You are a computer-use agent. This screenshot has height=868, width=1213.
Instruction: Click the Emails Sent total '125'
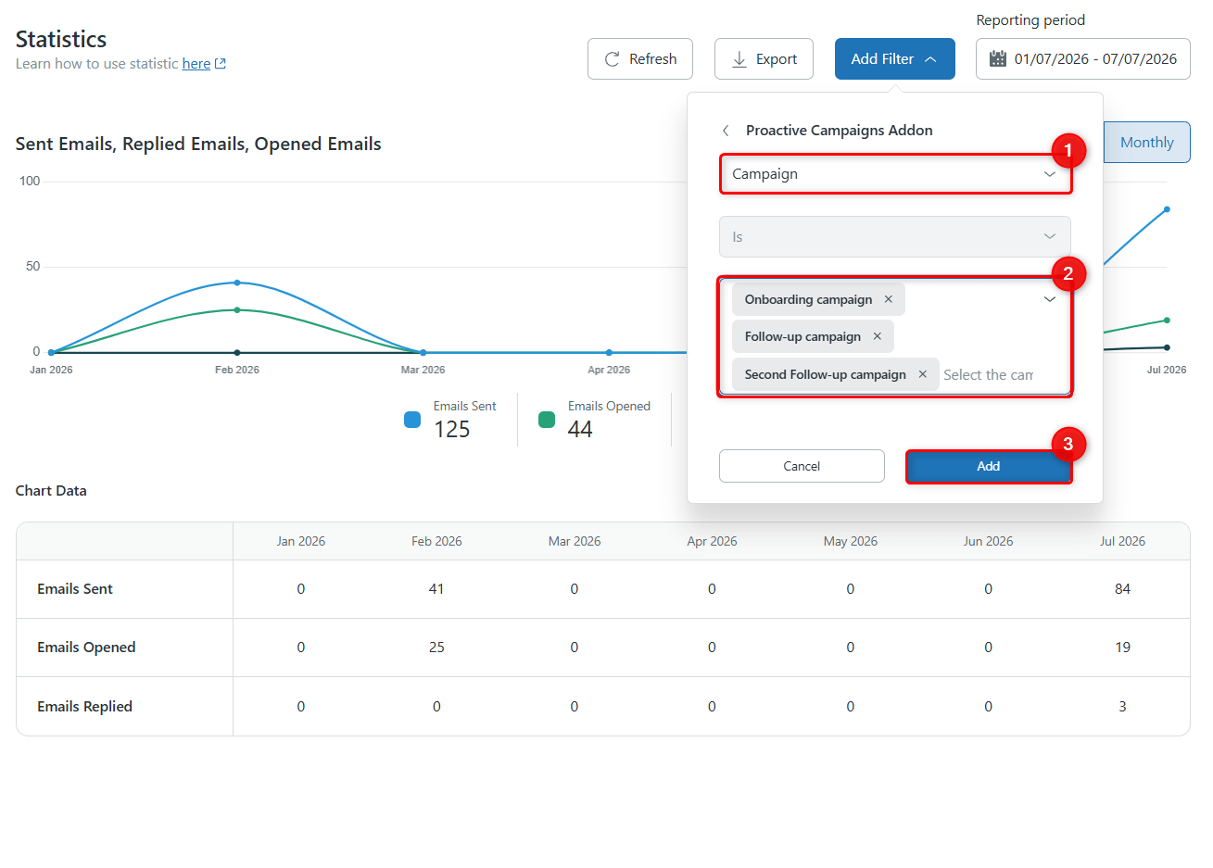coord(452,430)
